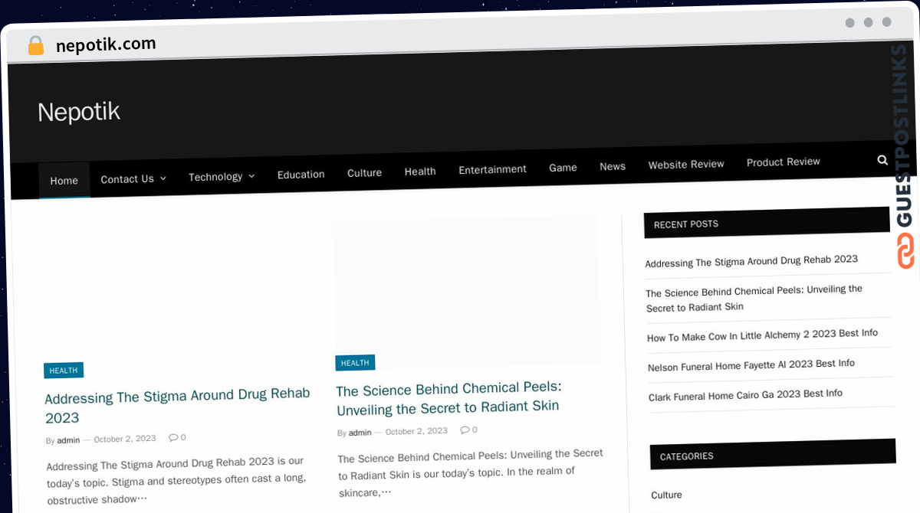The height and width of the screenshot is (513, 920).
Task: Open recent post Addressing The Stigma Around Drug Rehab
Action: 751,261
